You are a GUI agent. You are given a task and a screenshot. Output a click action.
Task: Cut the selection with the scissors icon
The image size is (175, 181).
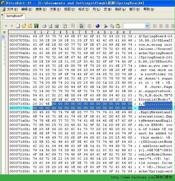(105, 26)
